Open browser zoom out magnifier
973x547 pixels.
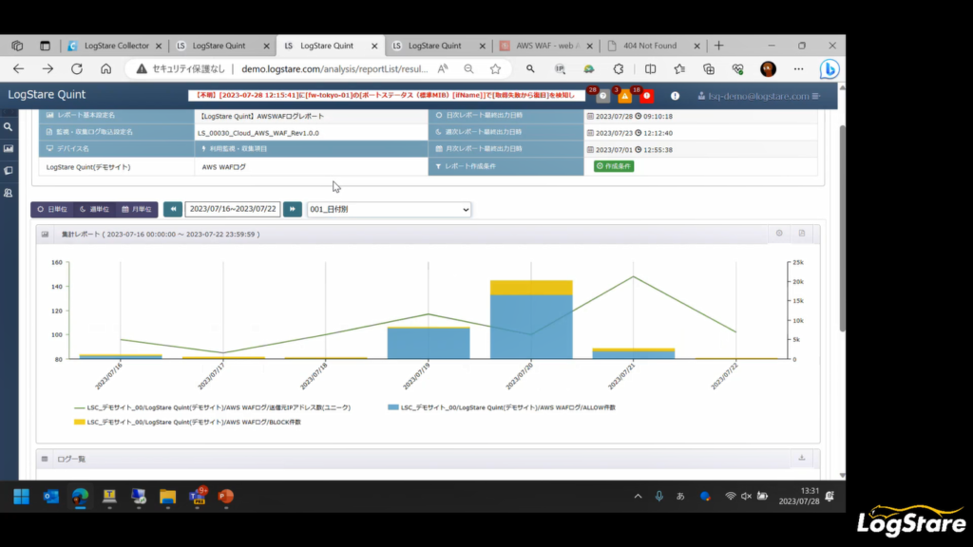click(x=468, y=68)
